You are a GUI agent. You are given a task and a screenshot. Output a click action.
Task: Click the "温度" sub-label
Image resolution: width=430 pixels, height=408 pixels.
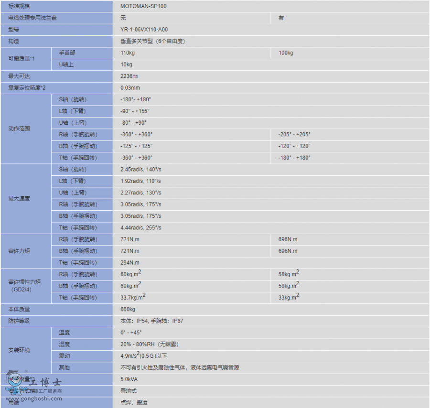pos(64,333)
